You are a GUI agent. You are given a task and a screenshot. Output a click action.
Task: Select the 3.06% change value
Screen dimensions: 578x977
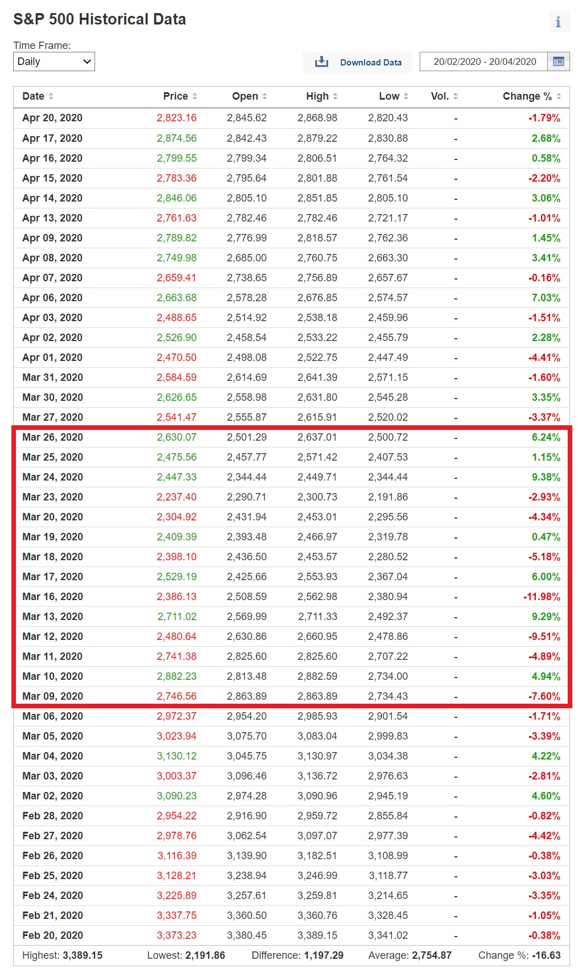click(546, 198)
